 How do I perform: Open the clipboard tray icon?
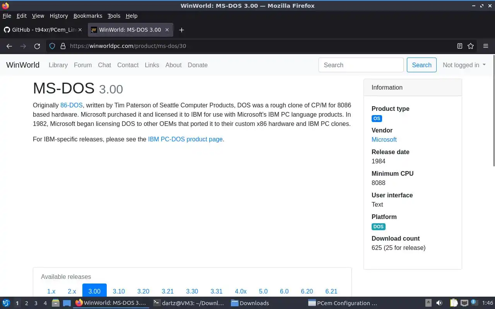454,303
